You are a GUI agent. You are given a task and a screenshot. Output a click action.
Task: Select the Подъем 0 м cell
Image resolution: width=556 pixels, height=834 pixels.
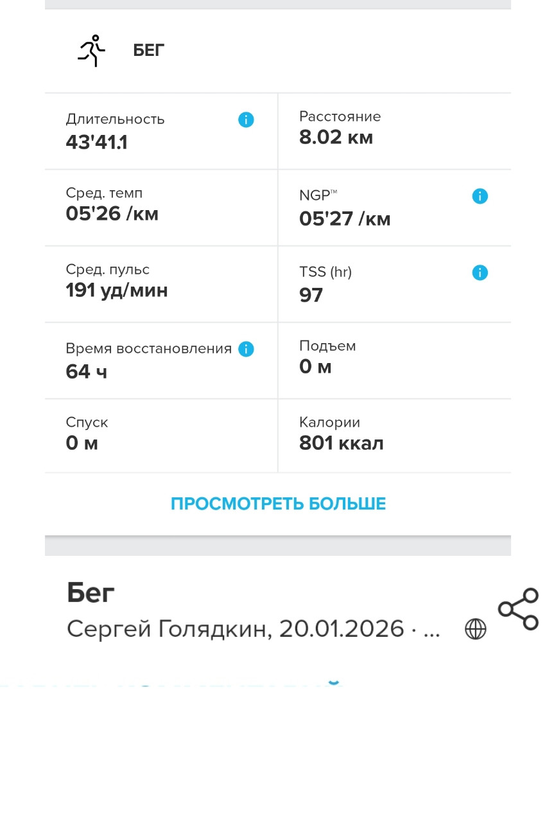pos(395,360)
